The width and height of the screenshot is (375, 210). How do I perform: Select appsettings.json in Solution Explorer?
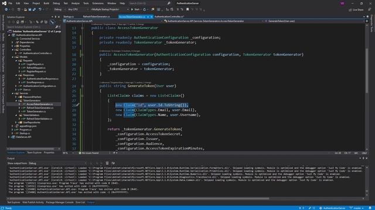(x=28, y=126)
